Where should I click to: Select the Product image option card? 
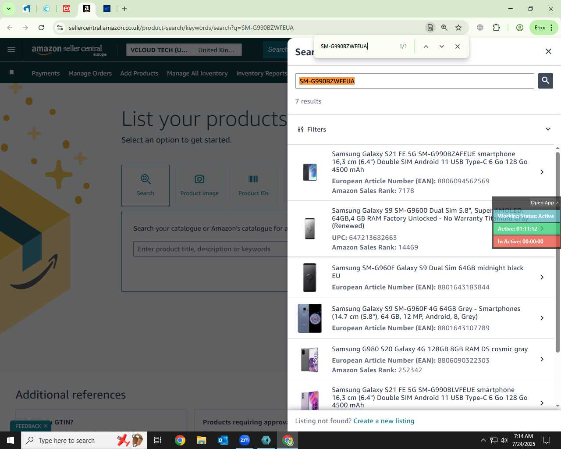coord(199,185)
